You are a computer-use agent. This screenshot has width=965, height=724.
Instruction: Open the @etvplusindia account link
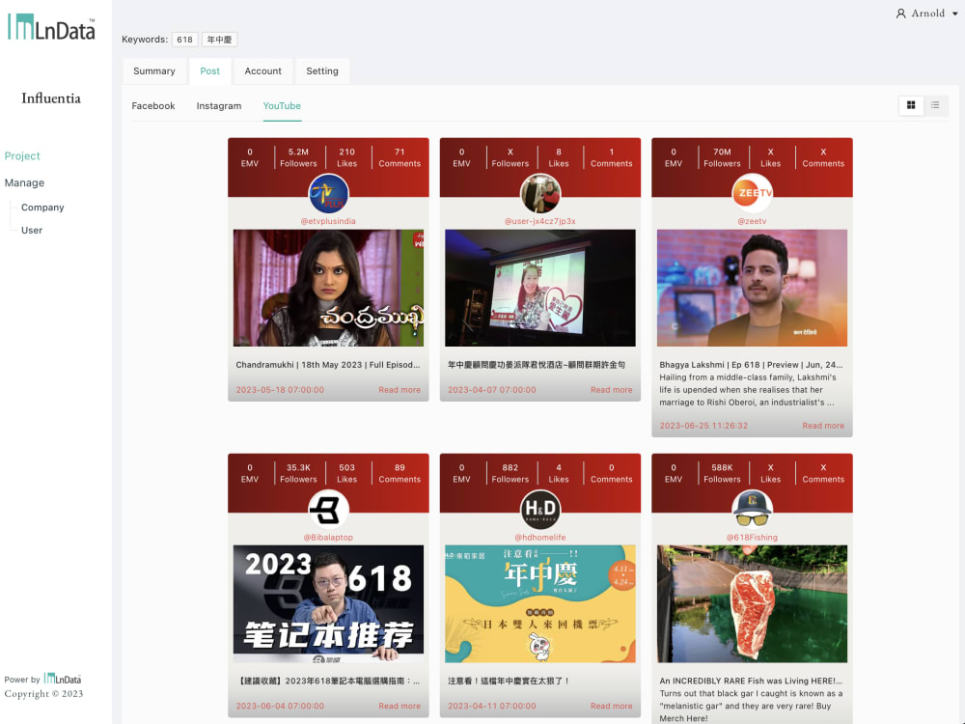tap(328, 221)
